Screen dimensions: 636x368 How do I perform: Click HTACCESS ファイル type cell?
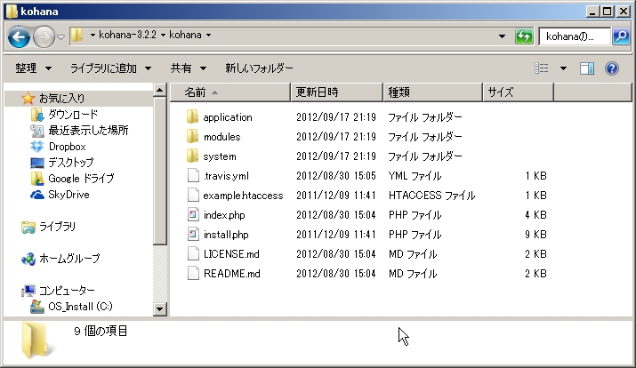pos(431,196)
